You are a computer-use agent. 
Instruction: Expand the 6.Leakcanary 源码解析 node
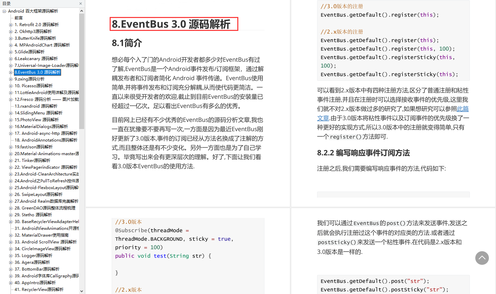coord(11,59)
